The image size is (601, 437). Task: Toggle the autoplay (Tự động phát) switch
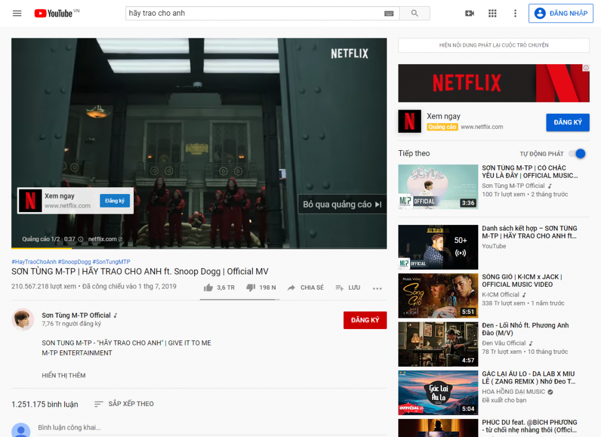(x=577, y=154)
